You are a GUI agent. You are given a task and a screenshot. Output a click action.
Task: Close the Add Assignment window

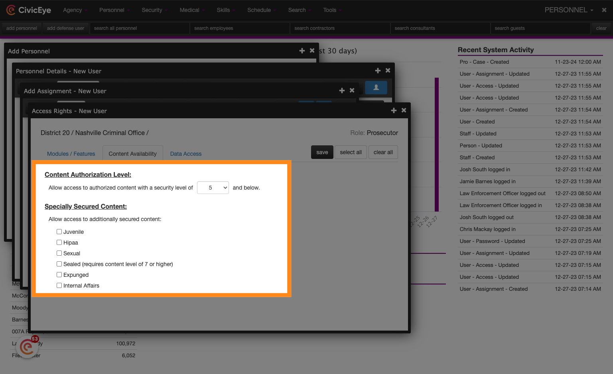(x=352, y=90)
